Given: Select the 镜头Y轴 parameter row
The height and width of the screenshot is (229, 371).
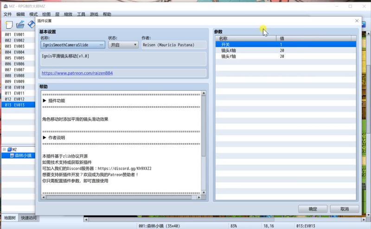Looking at the screenshot, I should coord(286,56).
